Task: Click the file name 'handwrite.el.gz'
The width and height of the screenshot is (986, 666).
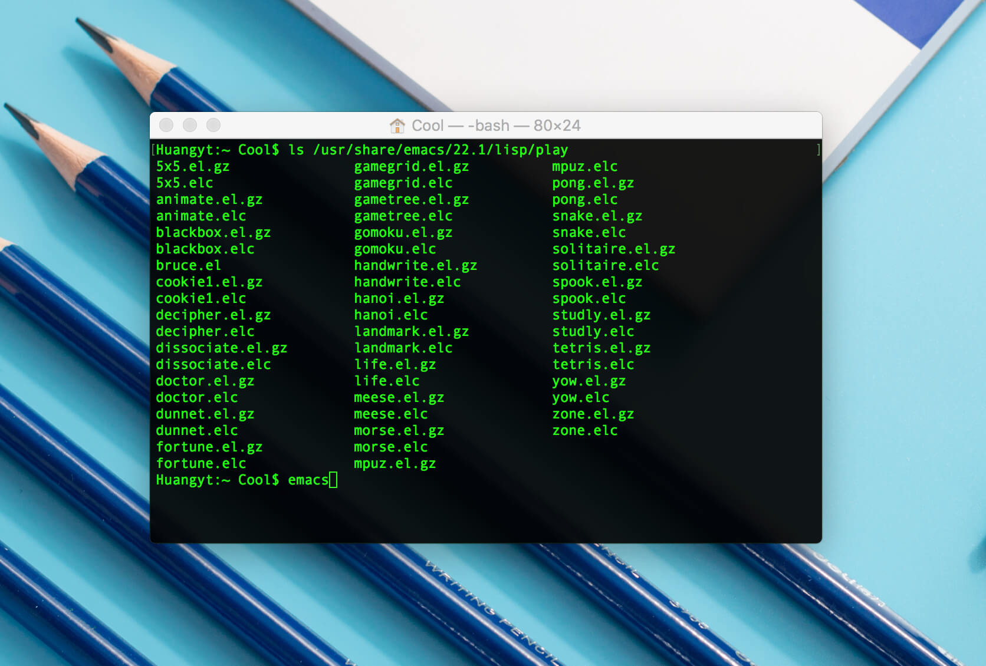Action: pyautogui.click(x=416, y=265)
